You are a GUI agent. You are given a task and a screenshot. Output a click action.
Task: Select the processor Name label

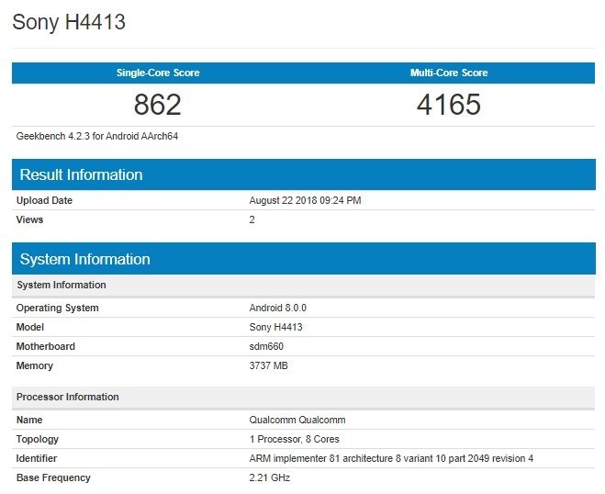(x=29, y=420)
